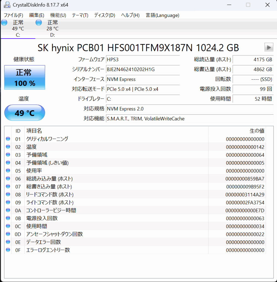Click the blue status orb above C:
The height and width of the screenshot is (282, 277).
click(x=4, y=23)
